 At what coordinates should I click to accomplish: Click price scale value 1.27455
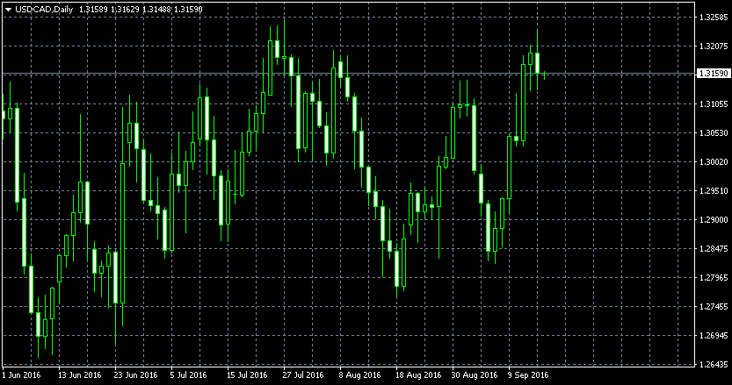714,306
